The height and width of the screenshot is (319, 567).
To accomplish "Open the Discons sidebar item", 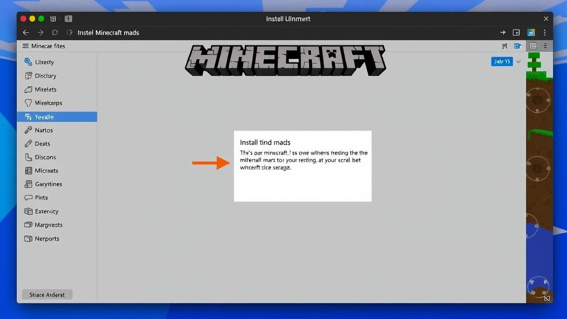I will [x=45, y=157].
